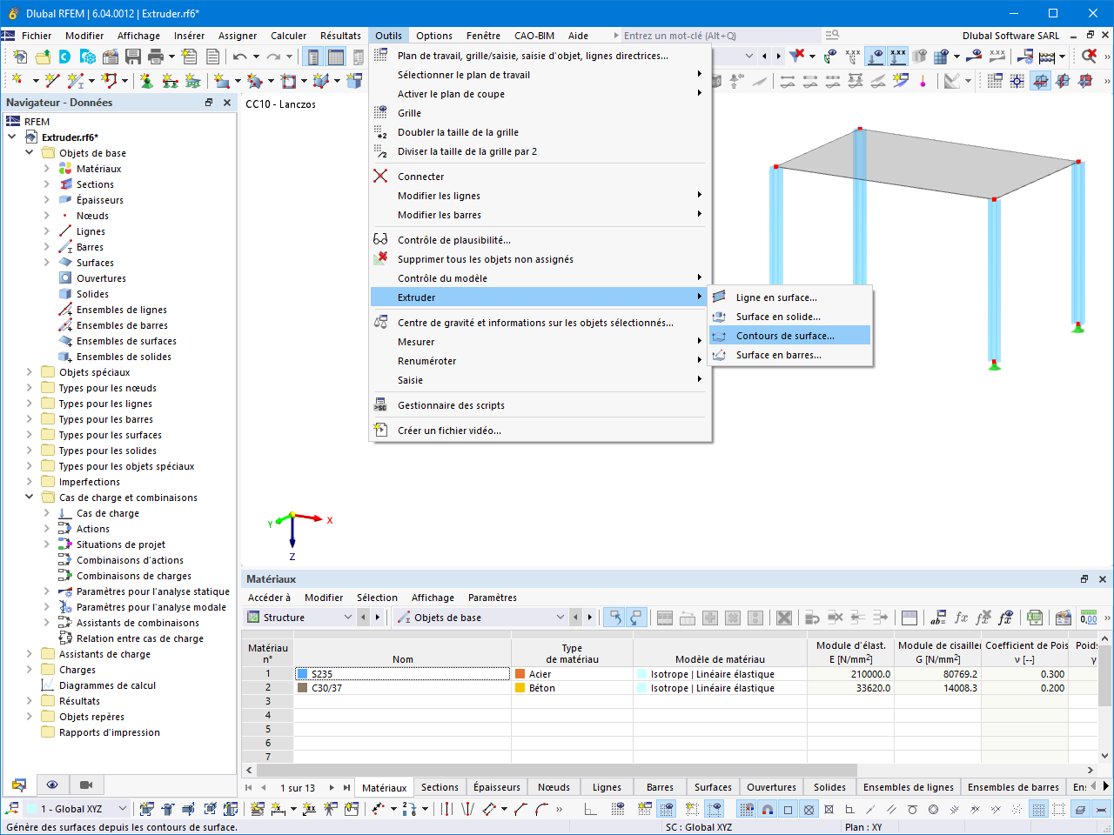Select Ligne en surface... from Extruder submenu
This screenshot has height=835, width=1114.
[x=790, y=297]
